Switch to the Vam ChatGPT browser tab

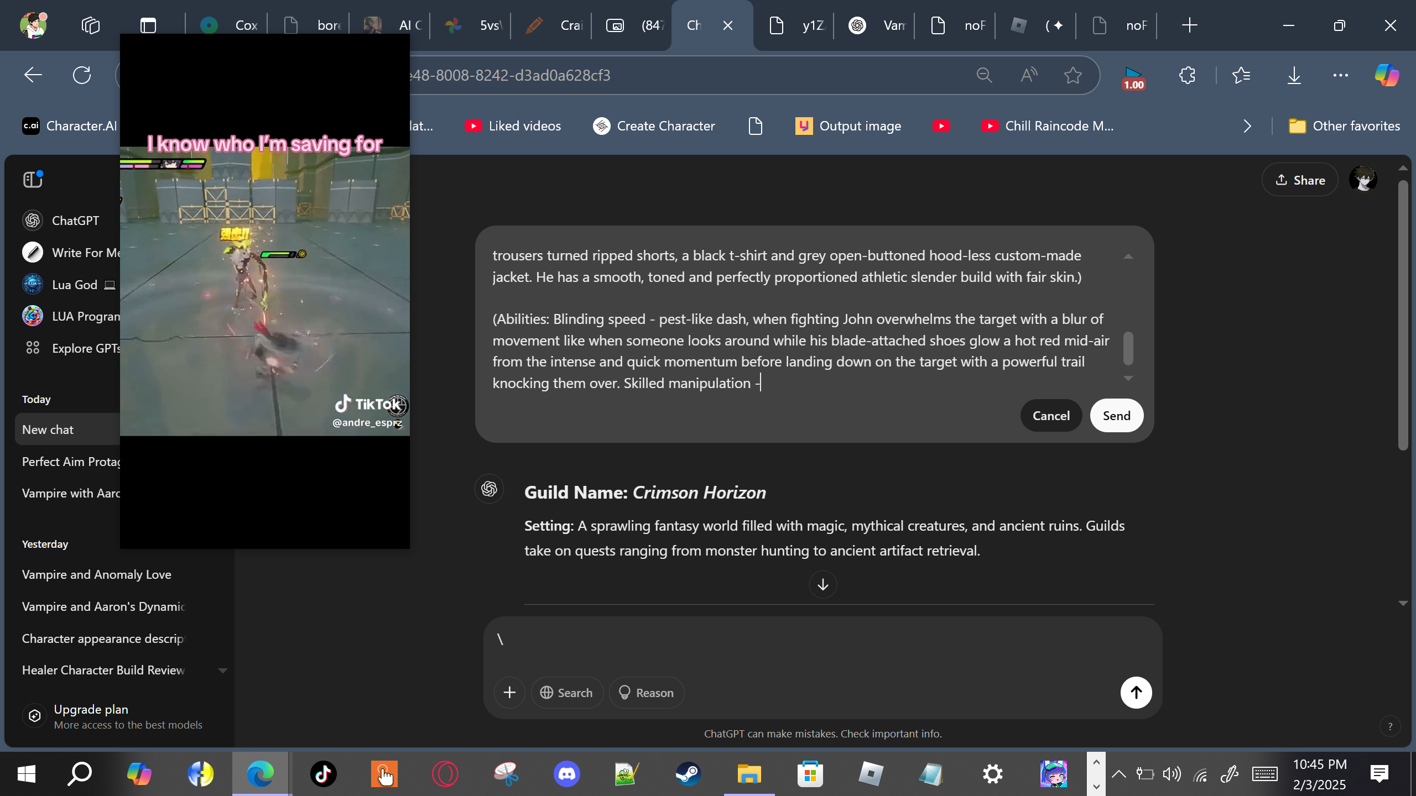point(876,25)
